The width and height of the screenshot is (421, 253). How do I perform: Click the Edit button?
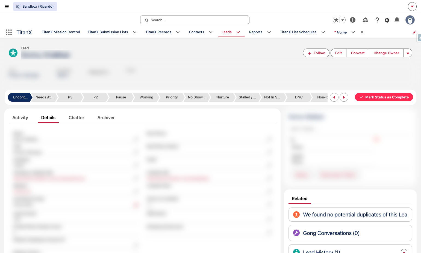[x=338, y=53]
